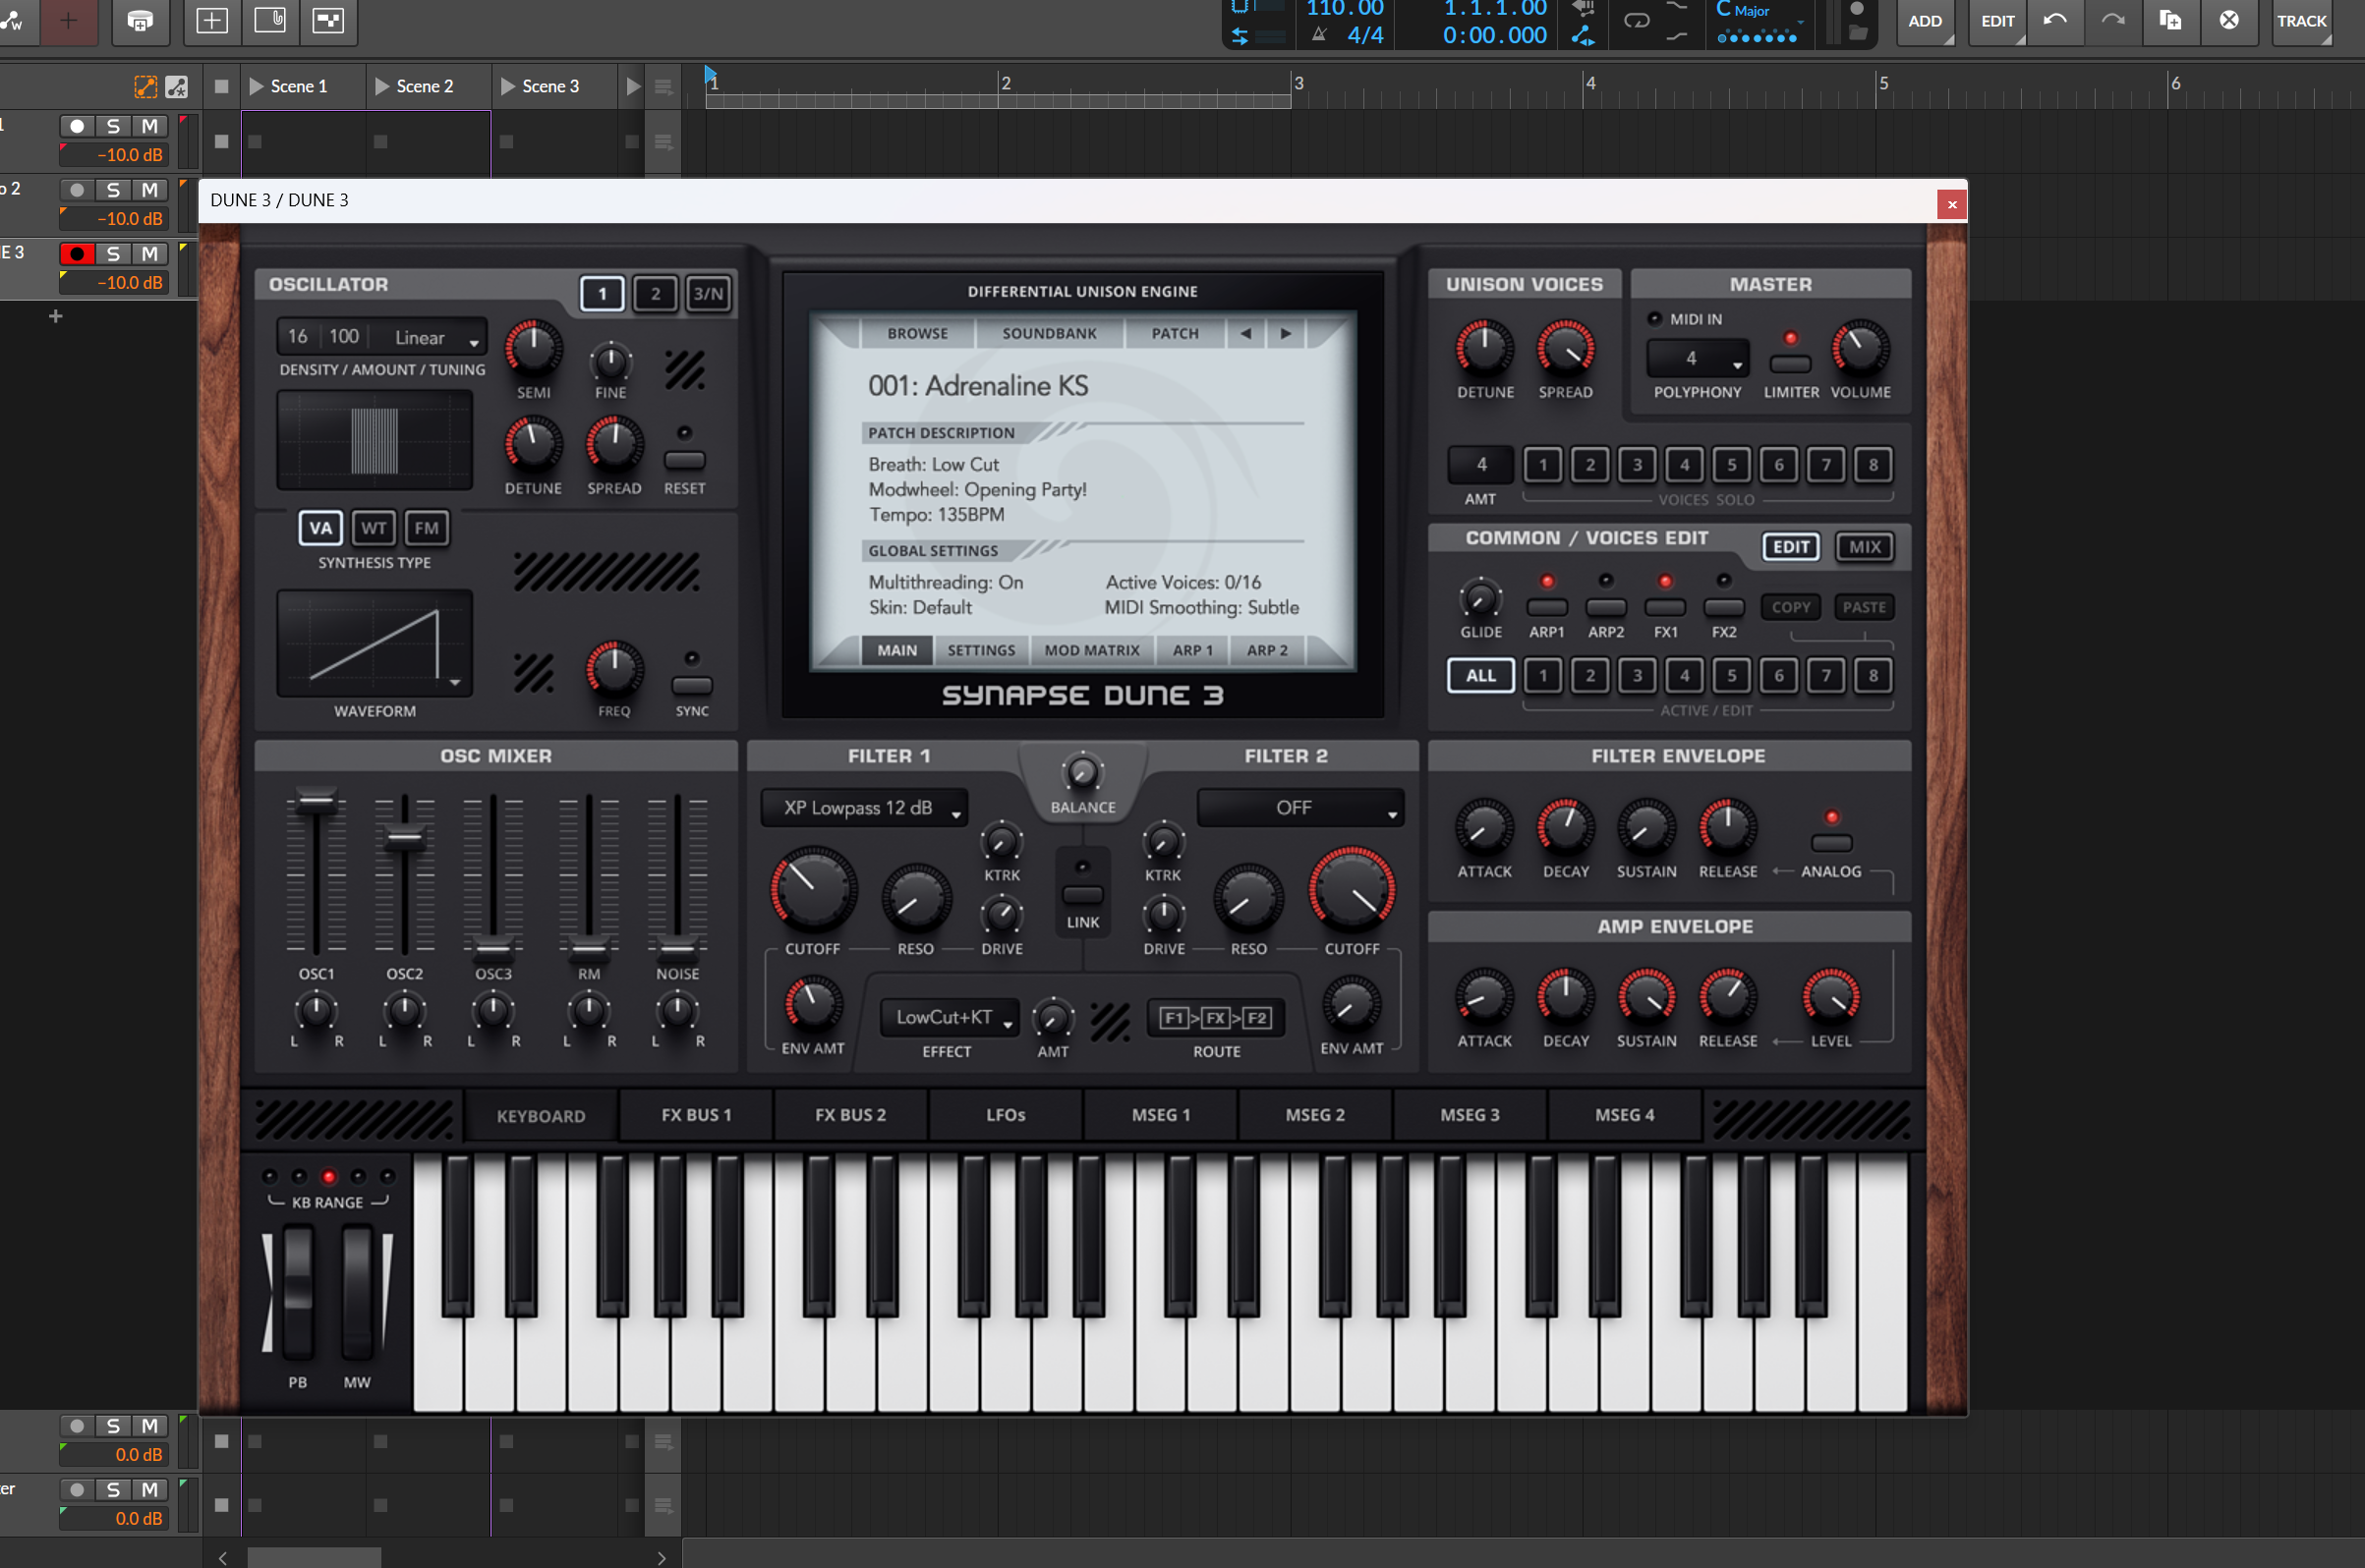Toggle the transport loop icon
The height and width of the screenshot is (1568, 2365).
pyautogui.click(x=1637, y=20)
